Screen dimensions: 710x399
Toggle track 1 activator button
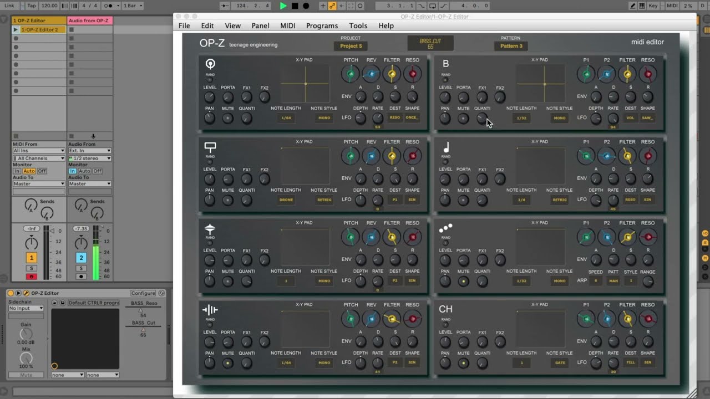tap(32, 258)
